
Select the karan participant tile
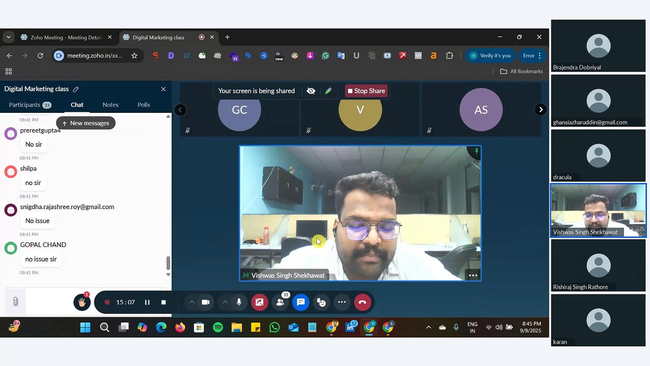pyautogui.click(x=598, y=320)
